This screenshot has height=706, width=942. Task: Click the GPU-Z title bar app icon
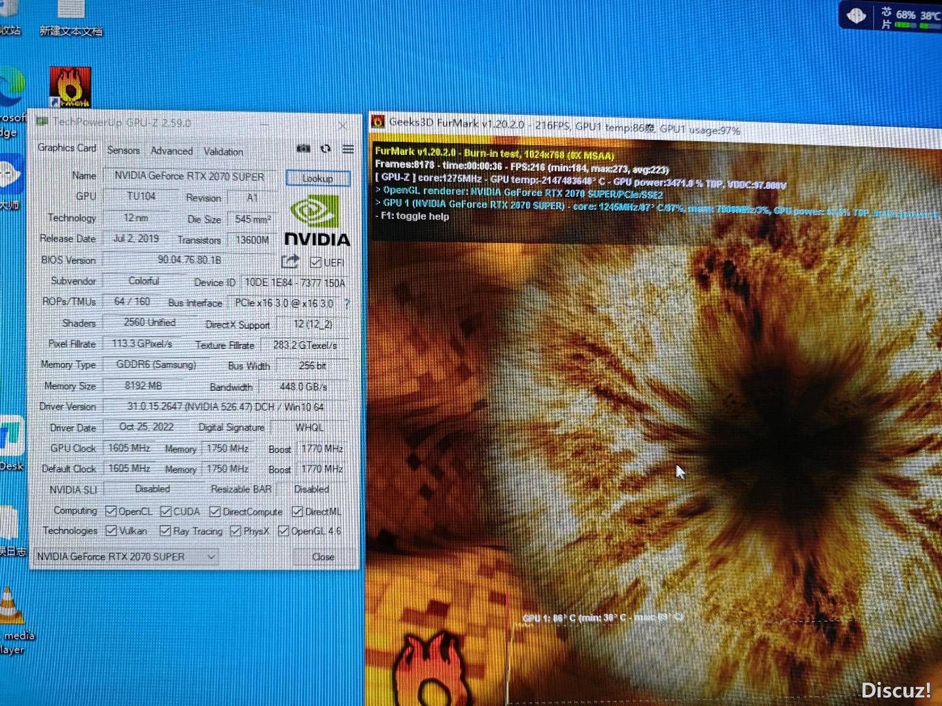(42, 122)
